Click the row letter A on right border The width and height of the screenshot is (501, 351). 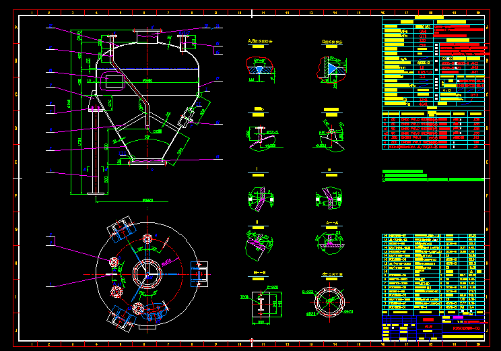click(486, 26)
